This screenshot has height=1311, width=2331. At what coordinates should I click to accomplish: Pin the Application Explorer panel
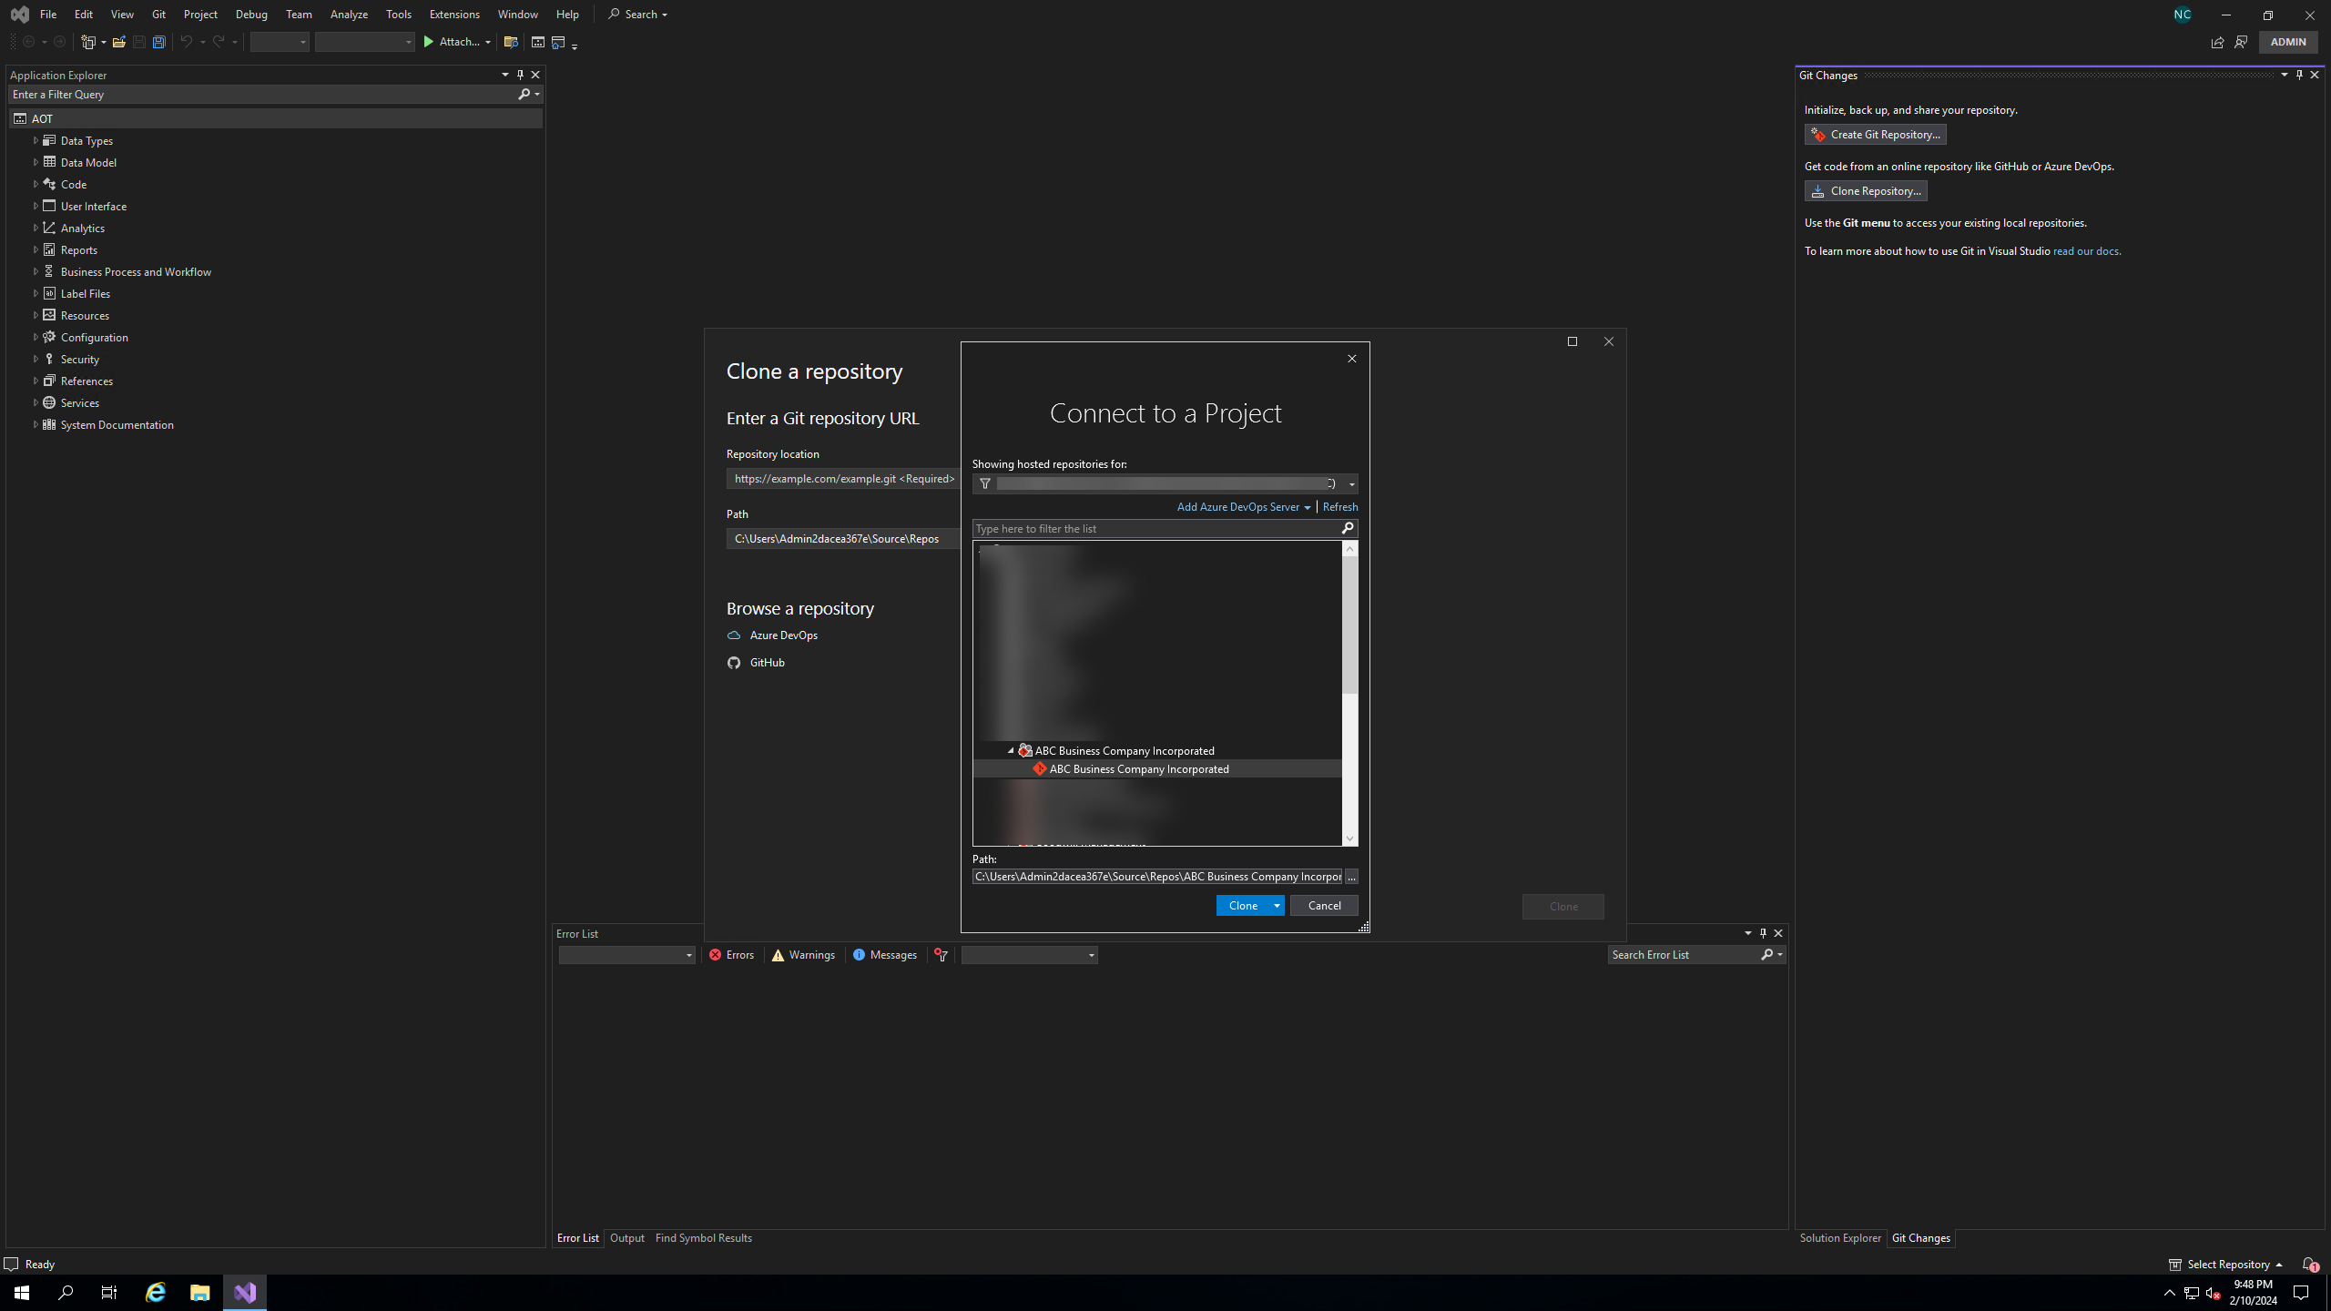(x=520, y=75)
